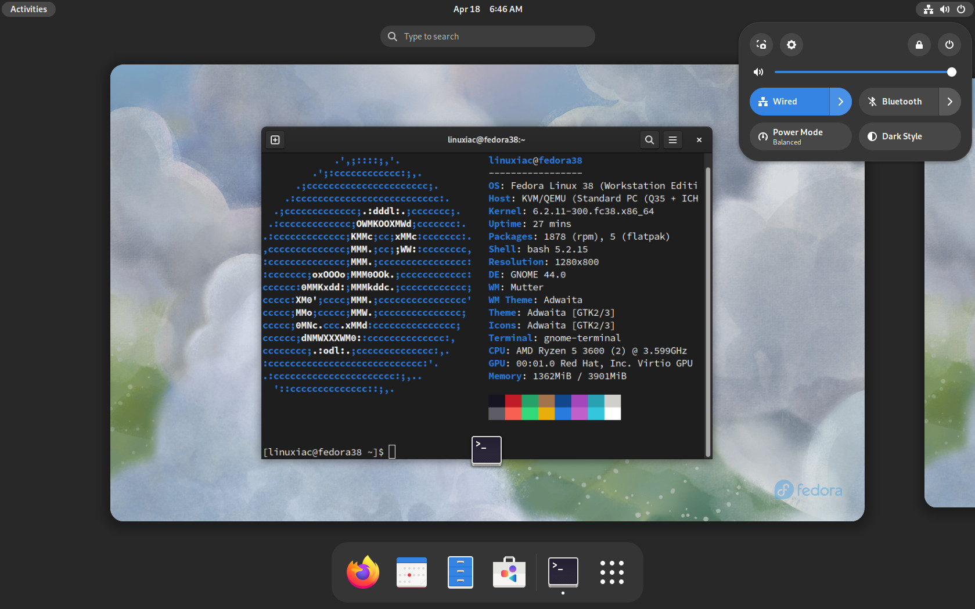Open the Files manager in the dock
The image size is (975, 609).
point(460,572)
